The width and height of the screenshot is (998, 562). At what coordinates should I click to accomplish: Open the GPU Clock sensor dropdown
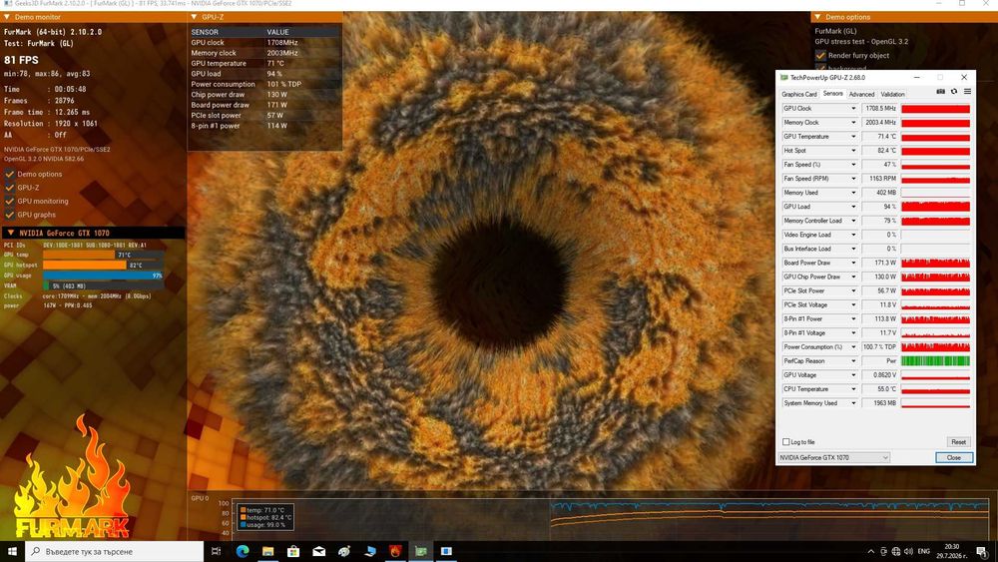coord(853,108)
